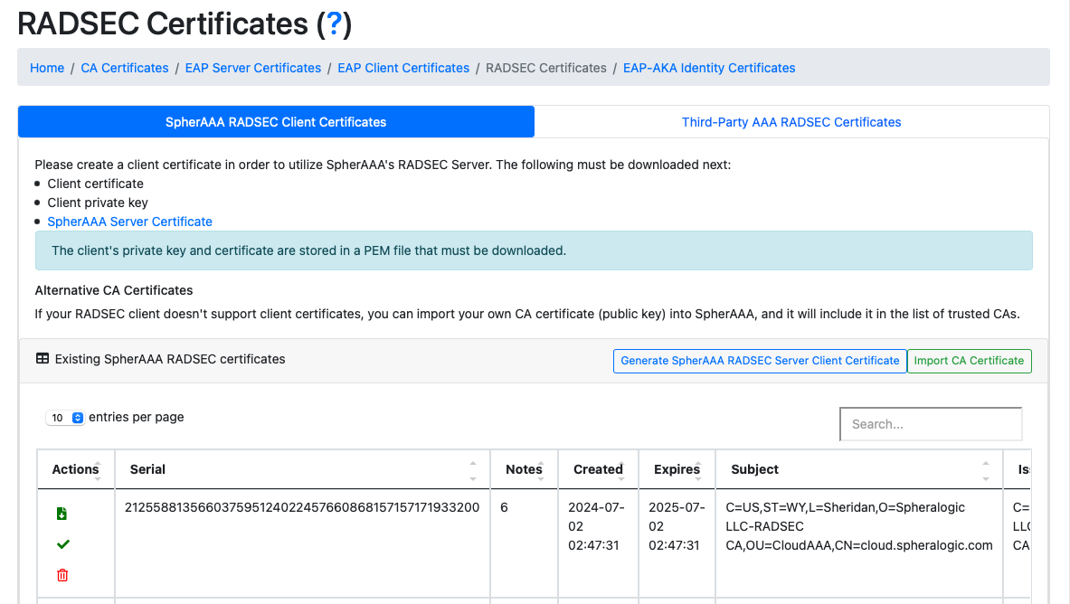
Task: Switch to SpherAAA RADSEC Client Certificates tab
Action: 276,122
